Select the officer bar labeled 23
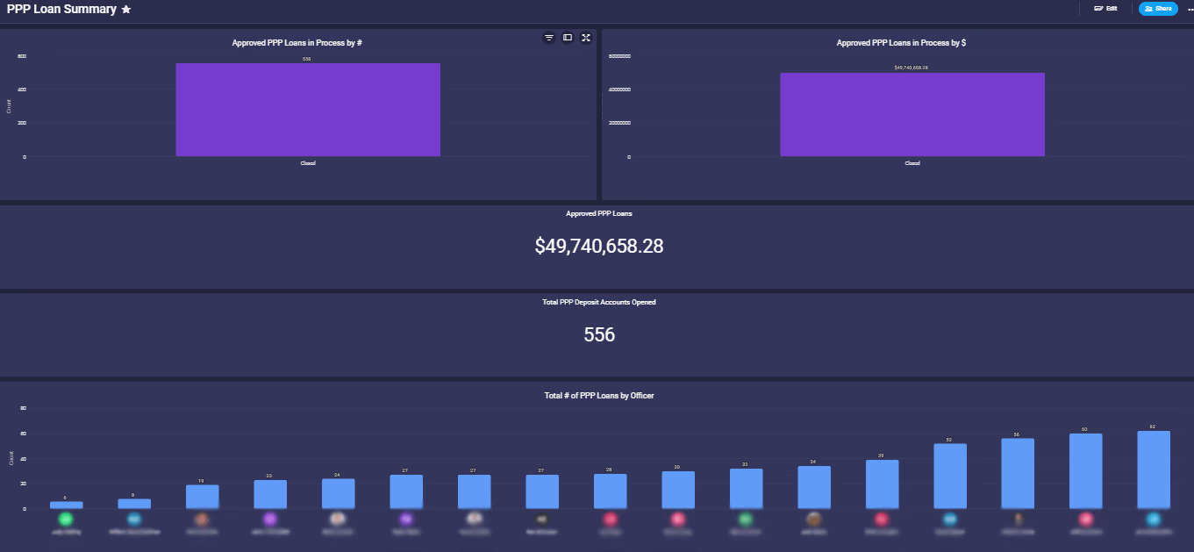The height and width of the screenshot is (552, 1194). coord(270,494)
